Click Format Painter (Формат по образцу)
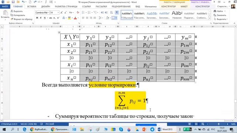Screen dimensions: 237x133 click(21, 19)
